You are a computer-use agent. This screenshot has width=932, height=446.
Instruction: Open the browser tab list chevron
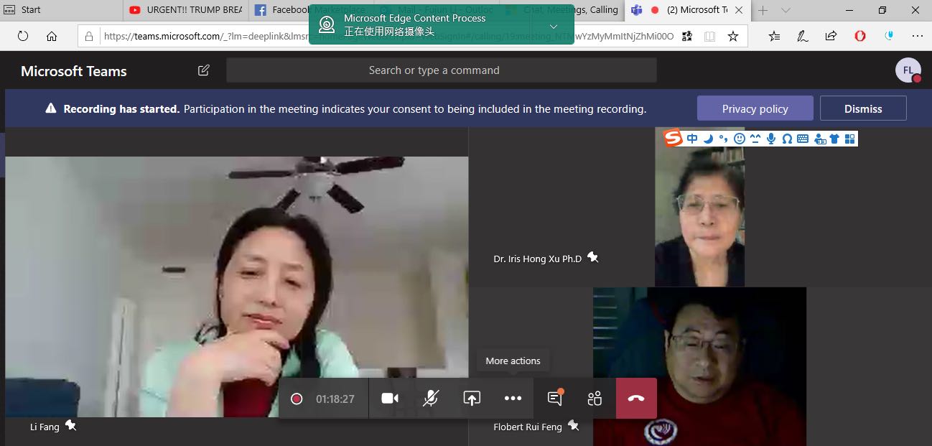pyautogui.click(x=786, y=10)
